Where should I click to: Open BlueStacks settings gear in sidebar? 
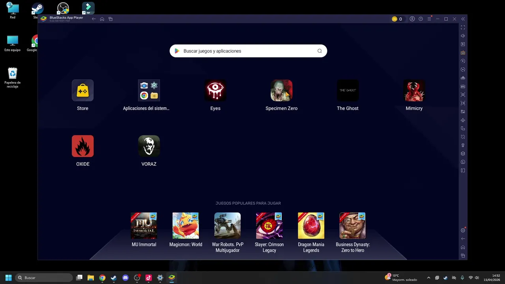click(463, 230)
